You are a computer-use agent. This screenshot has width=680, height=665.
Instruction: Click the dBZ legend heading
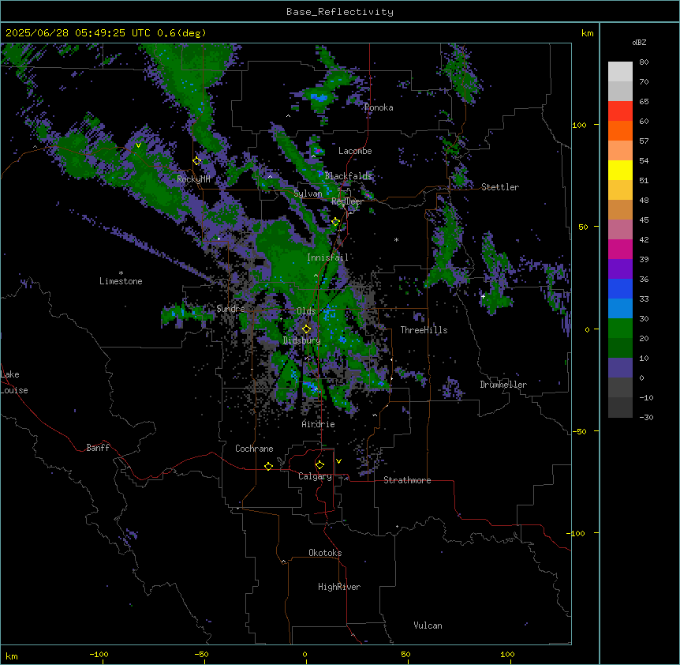[x=639, y=42]
